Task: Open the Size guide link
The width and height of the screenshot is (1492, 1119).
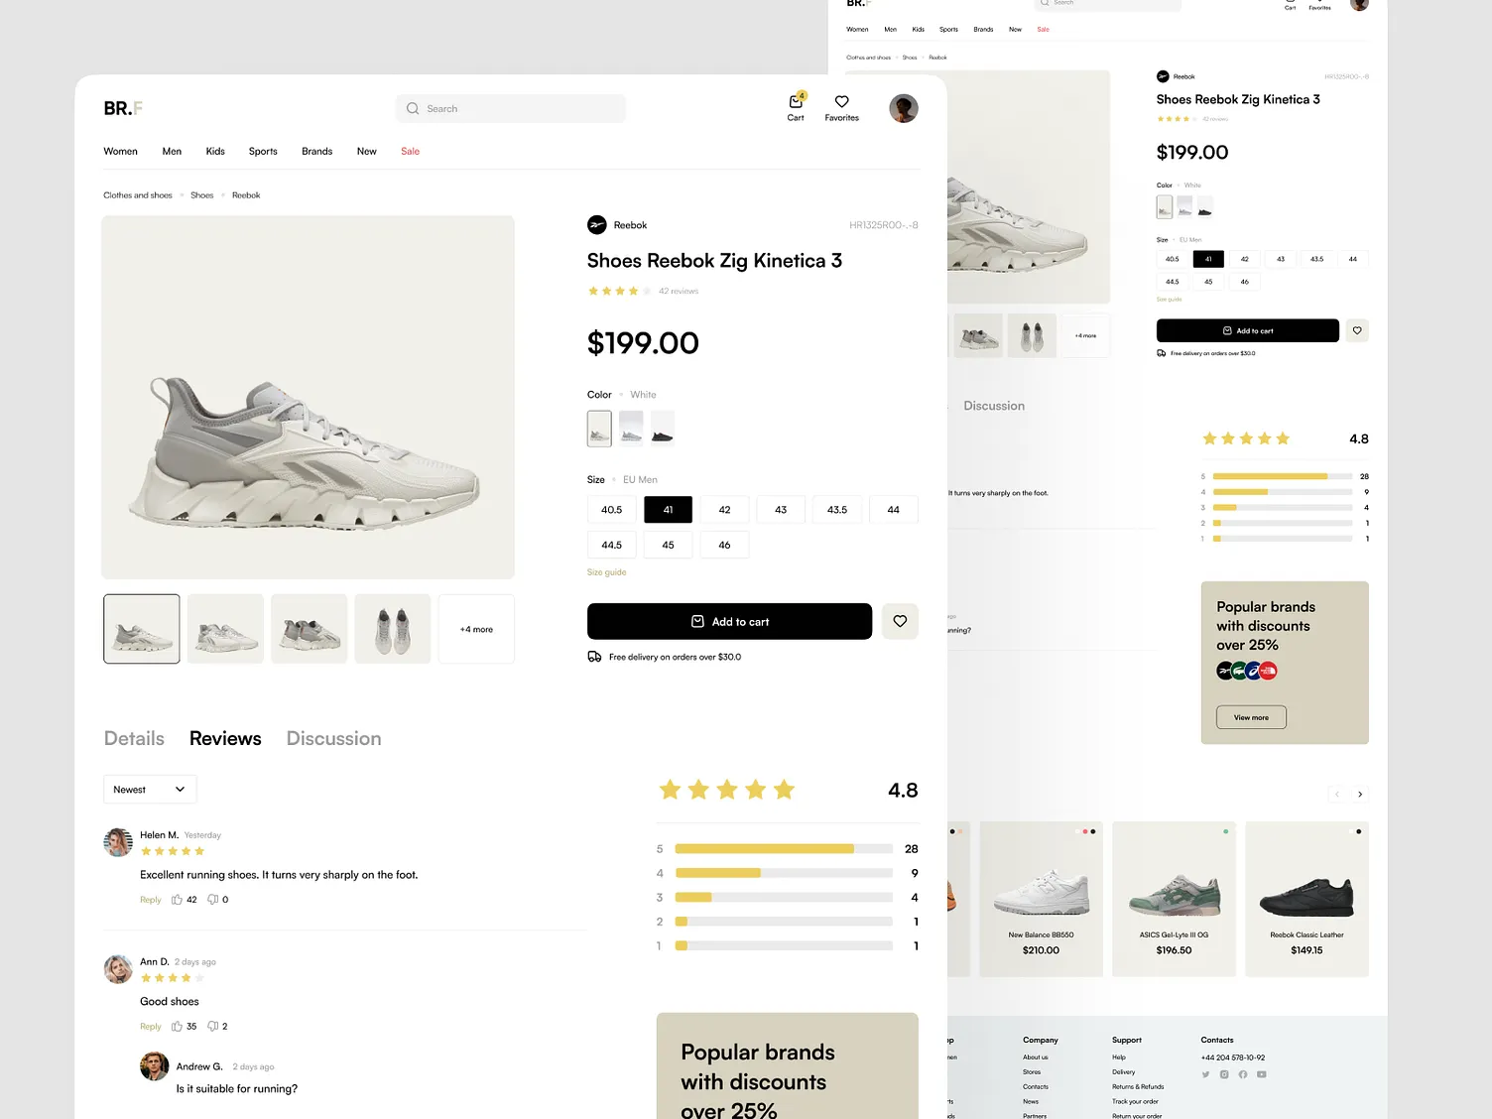Action: point(606,572)
